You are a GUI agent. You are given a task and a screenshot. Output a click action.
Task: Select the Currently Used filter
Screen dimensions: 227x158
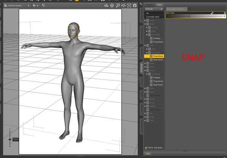(x=153, y=17)
